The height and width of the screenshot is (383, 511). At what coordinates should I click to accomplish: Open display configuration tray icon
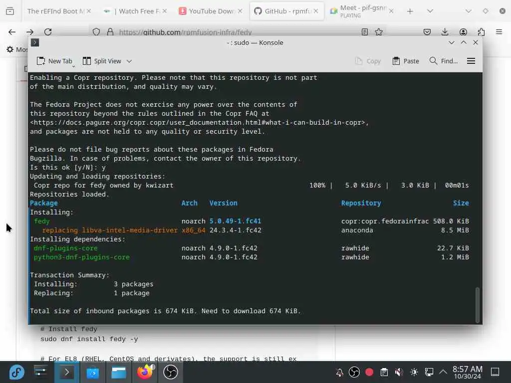(429, 372)
